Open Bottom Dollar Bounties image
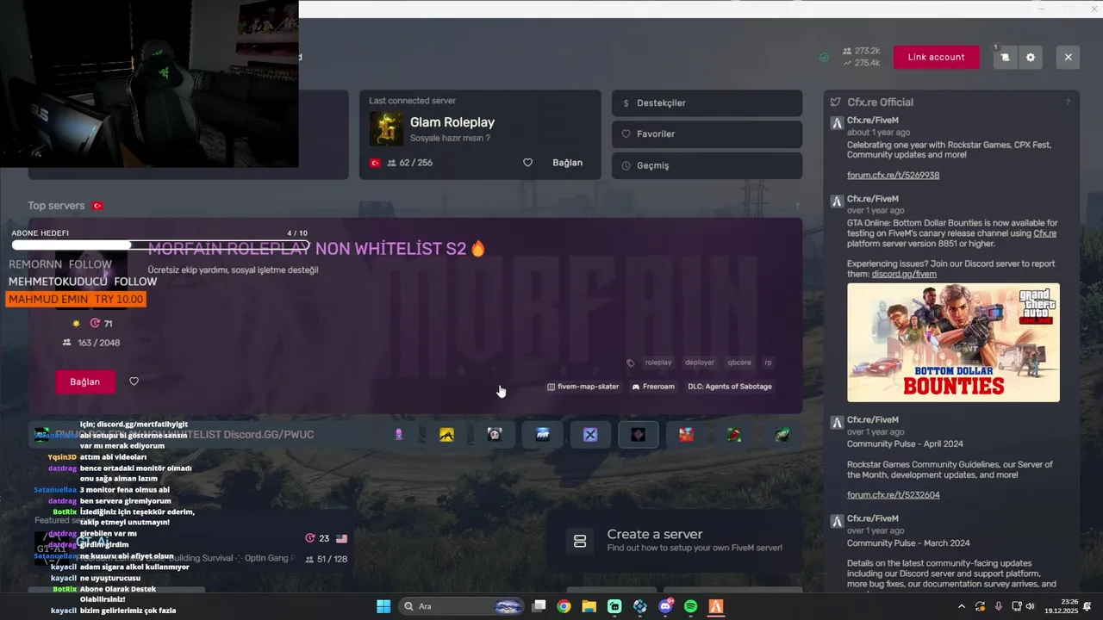Image resolution: width=1103 pixels, height=620 pixels. coord(953,343)
